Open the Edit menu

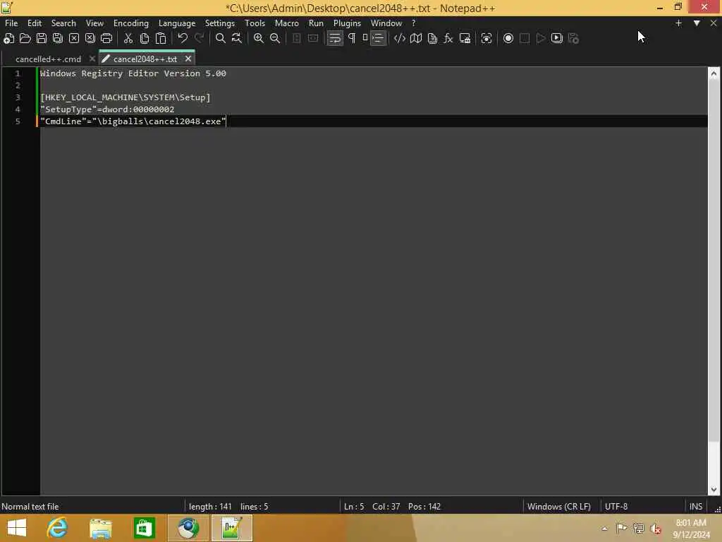pos(35,23)
